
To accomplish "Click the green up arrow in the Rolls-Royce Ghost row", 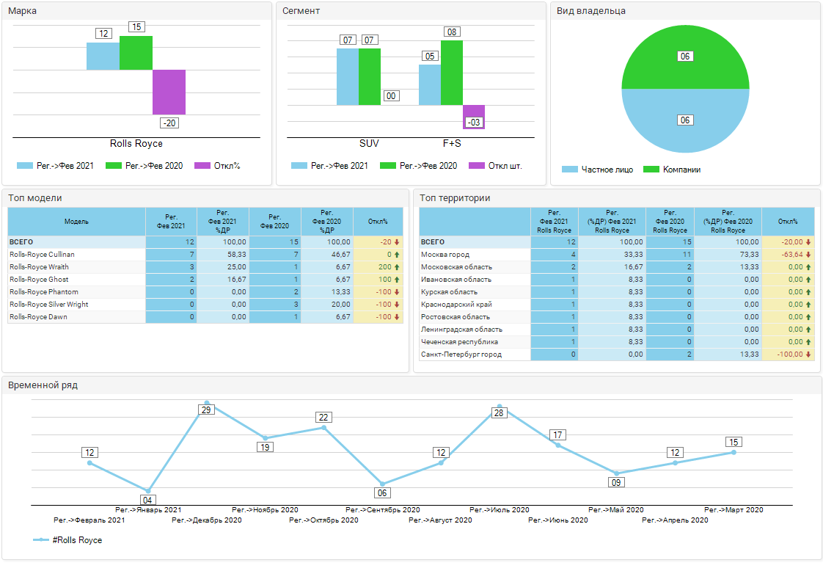I will 397,280.
